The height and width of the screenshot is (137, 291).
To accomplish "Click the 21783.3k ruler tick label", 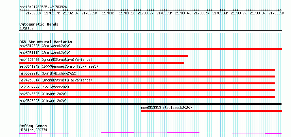I will [164, 13].
